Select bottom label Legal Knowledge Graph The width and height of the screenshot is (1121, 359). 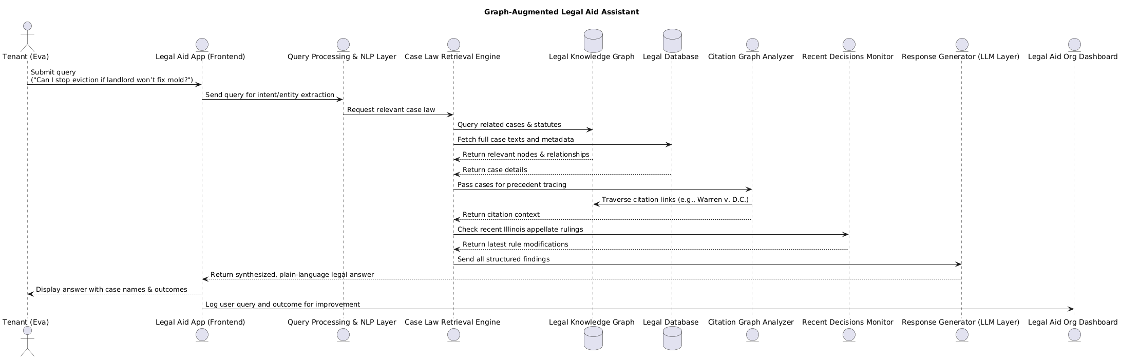[592, 322]
